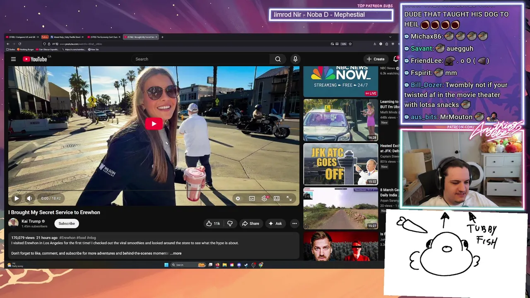Toggle subtitles/closed captions in player
Viewport: 530px width, 298px height.
pos(252,199)
